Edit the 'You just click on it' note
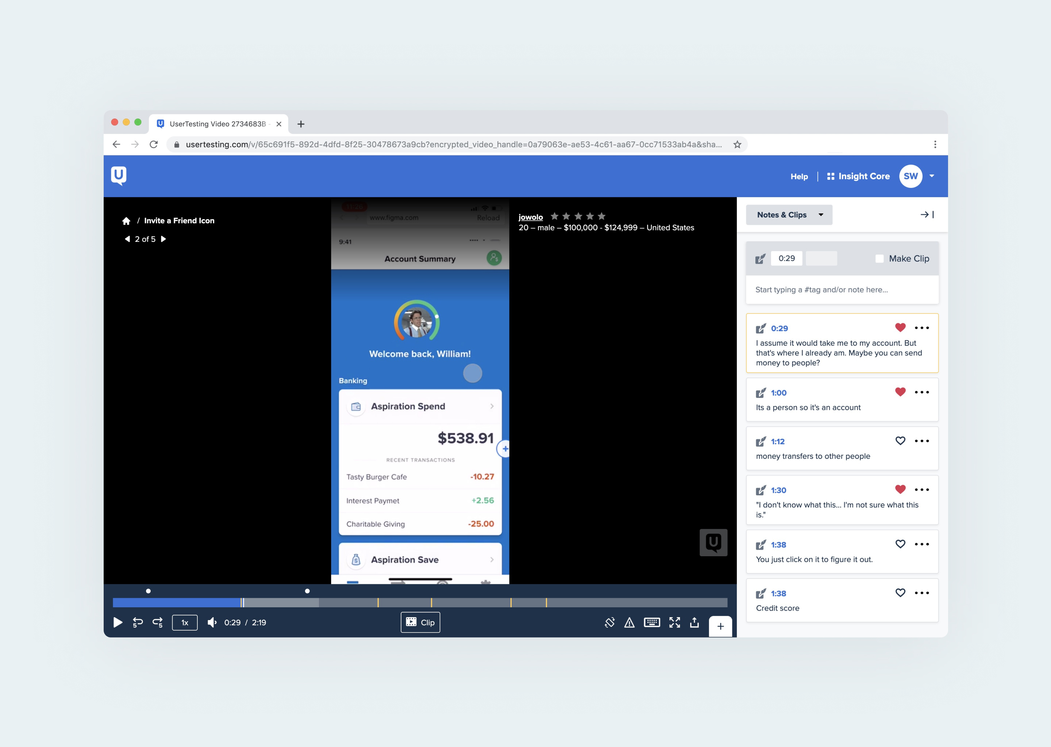1051x747 pixels. [x=761, y=545]
